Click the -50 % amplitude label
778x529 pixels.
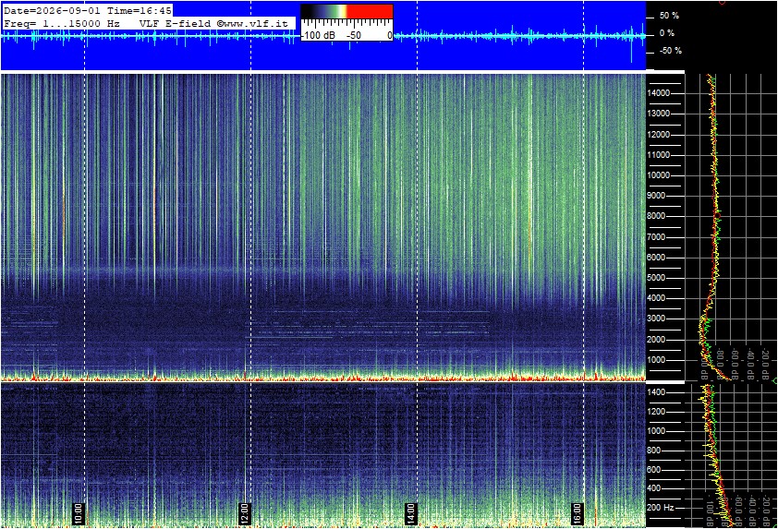pos(670,51)
